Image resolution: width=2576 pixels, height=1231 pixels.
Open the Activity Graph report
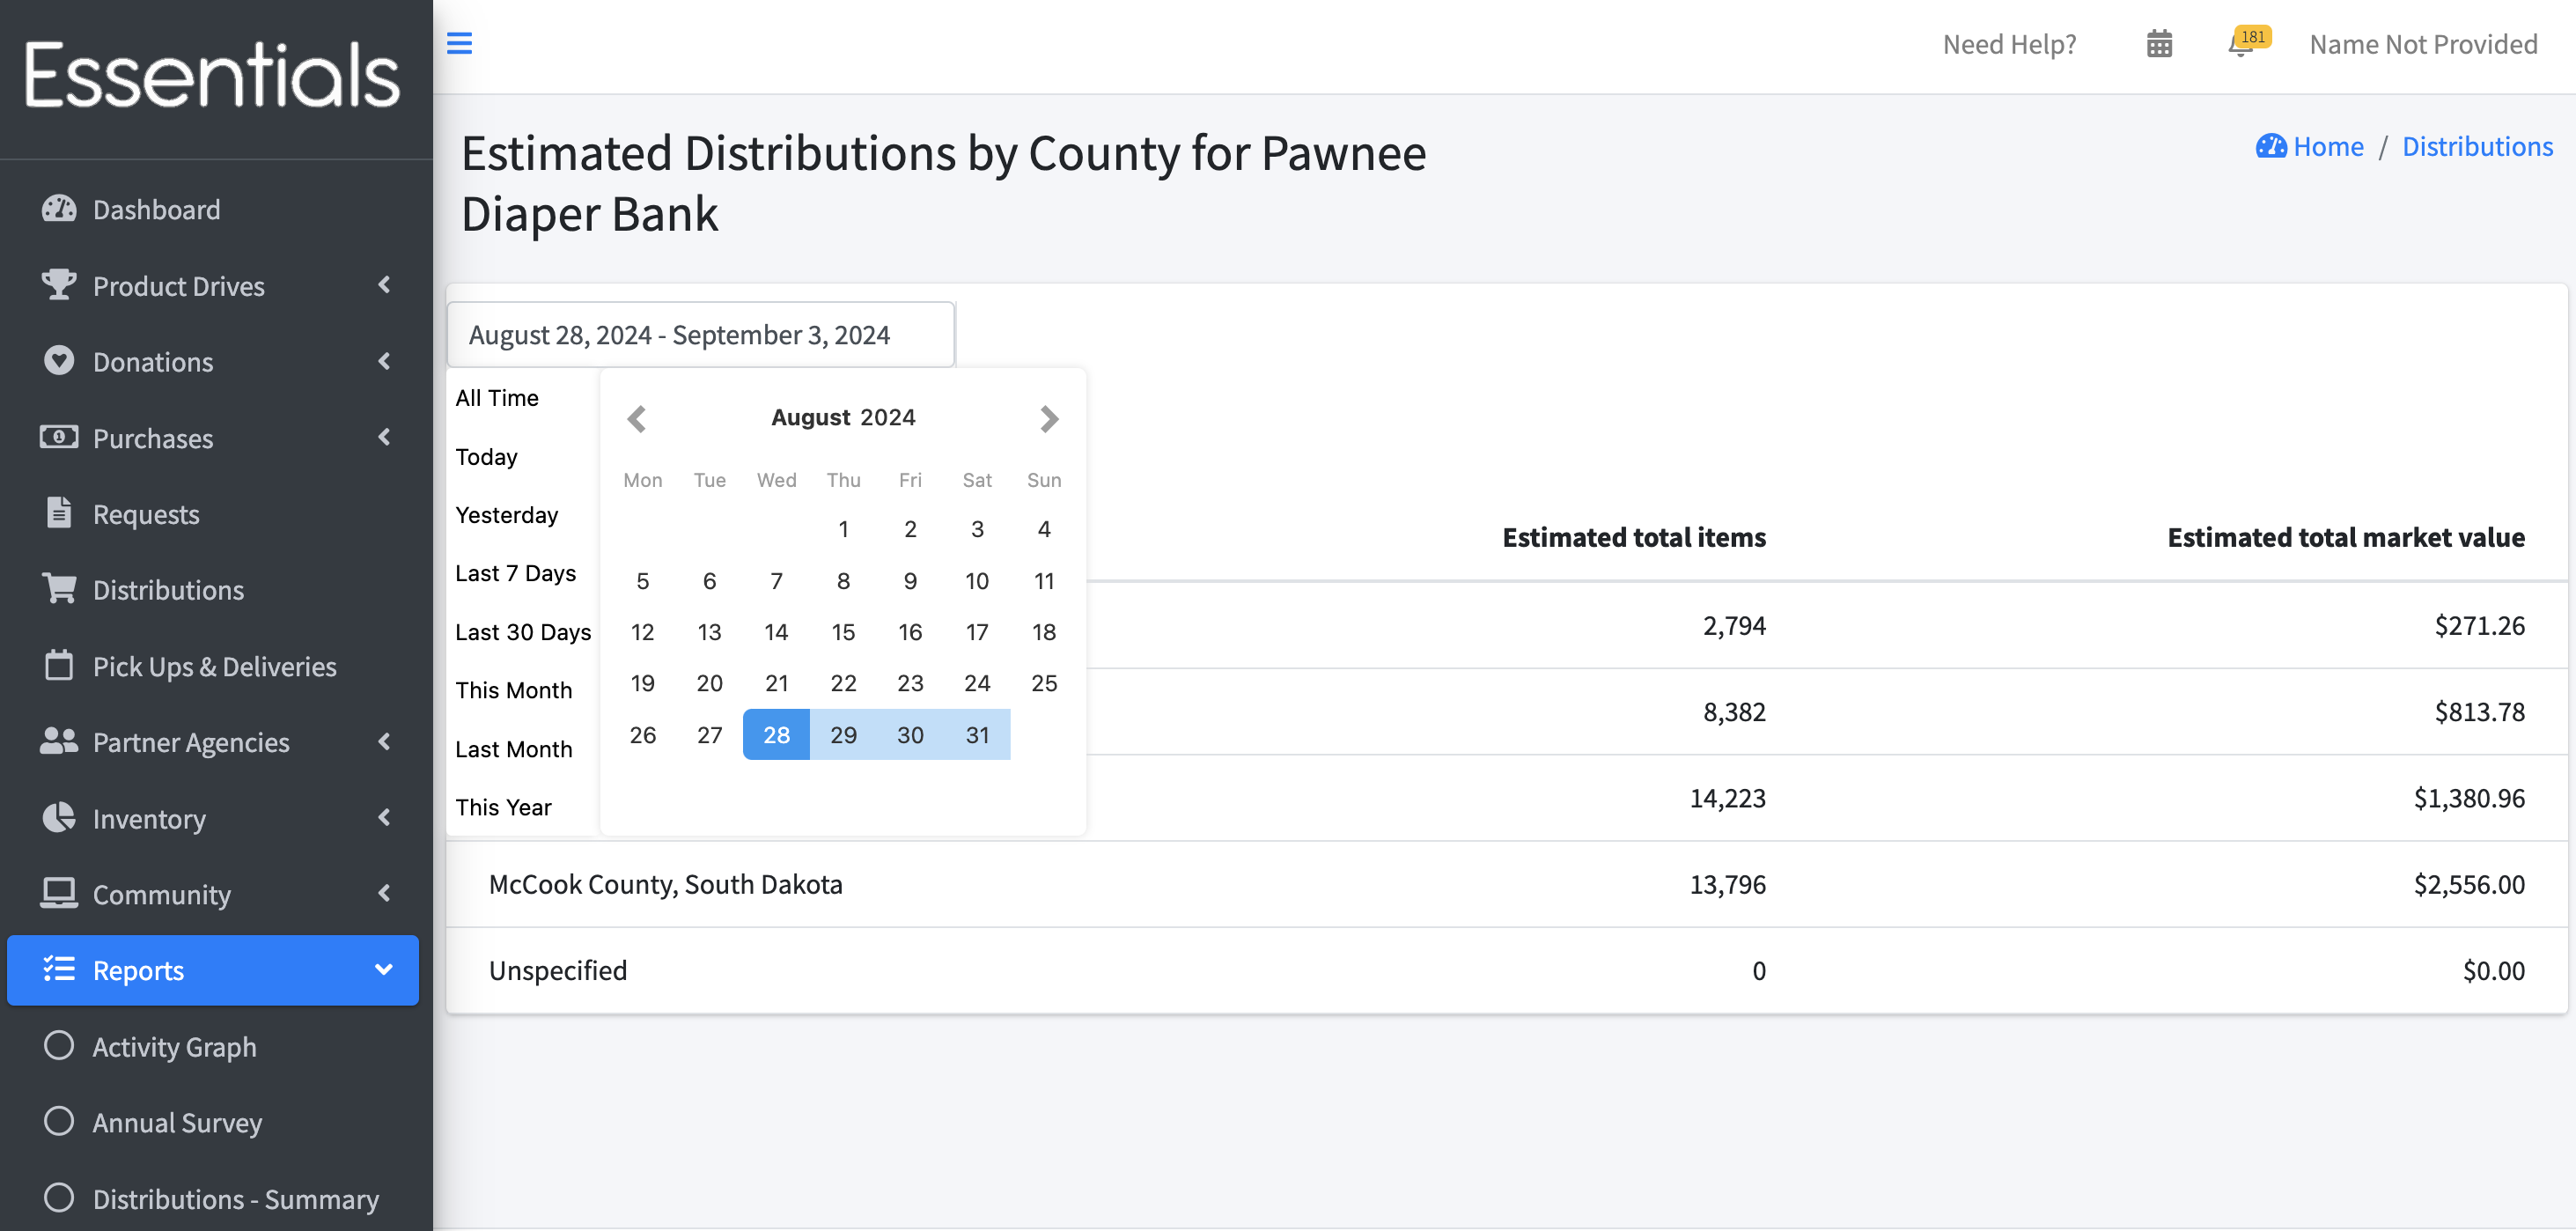coord(213,1045)
